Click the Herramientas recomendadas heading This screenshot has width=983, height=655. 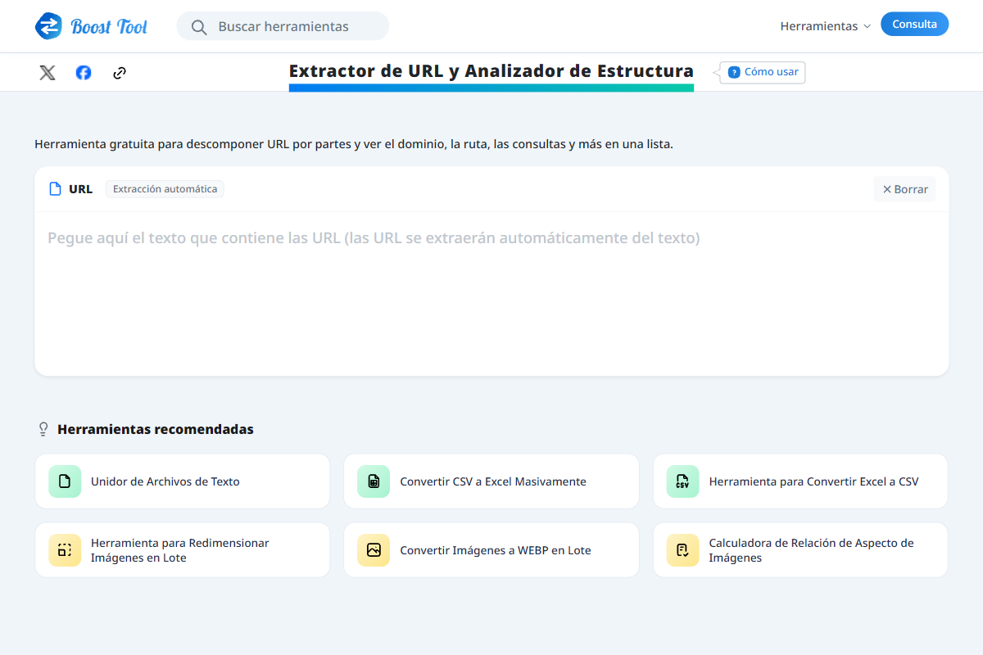pos(156,429)
